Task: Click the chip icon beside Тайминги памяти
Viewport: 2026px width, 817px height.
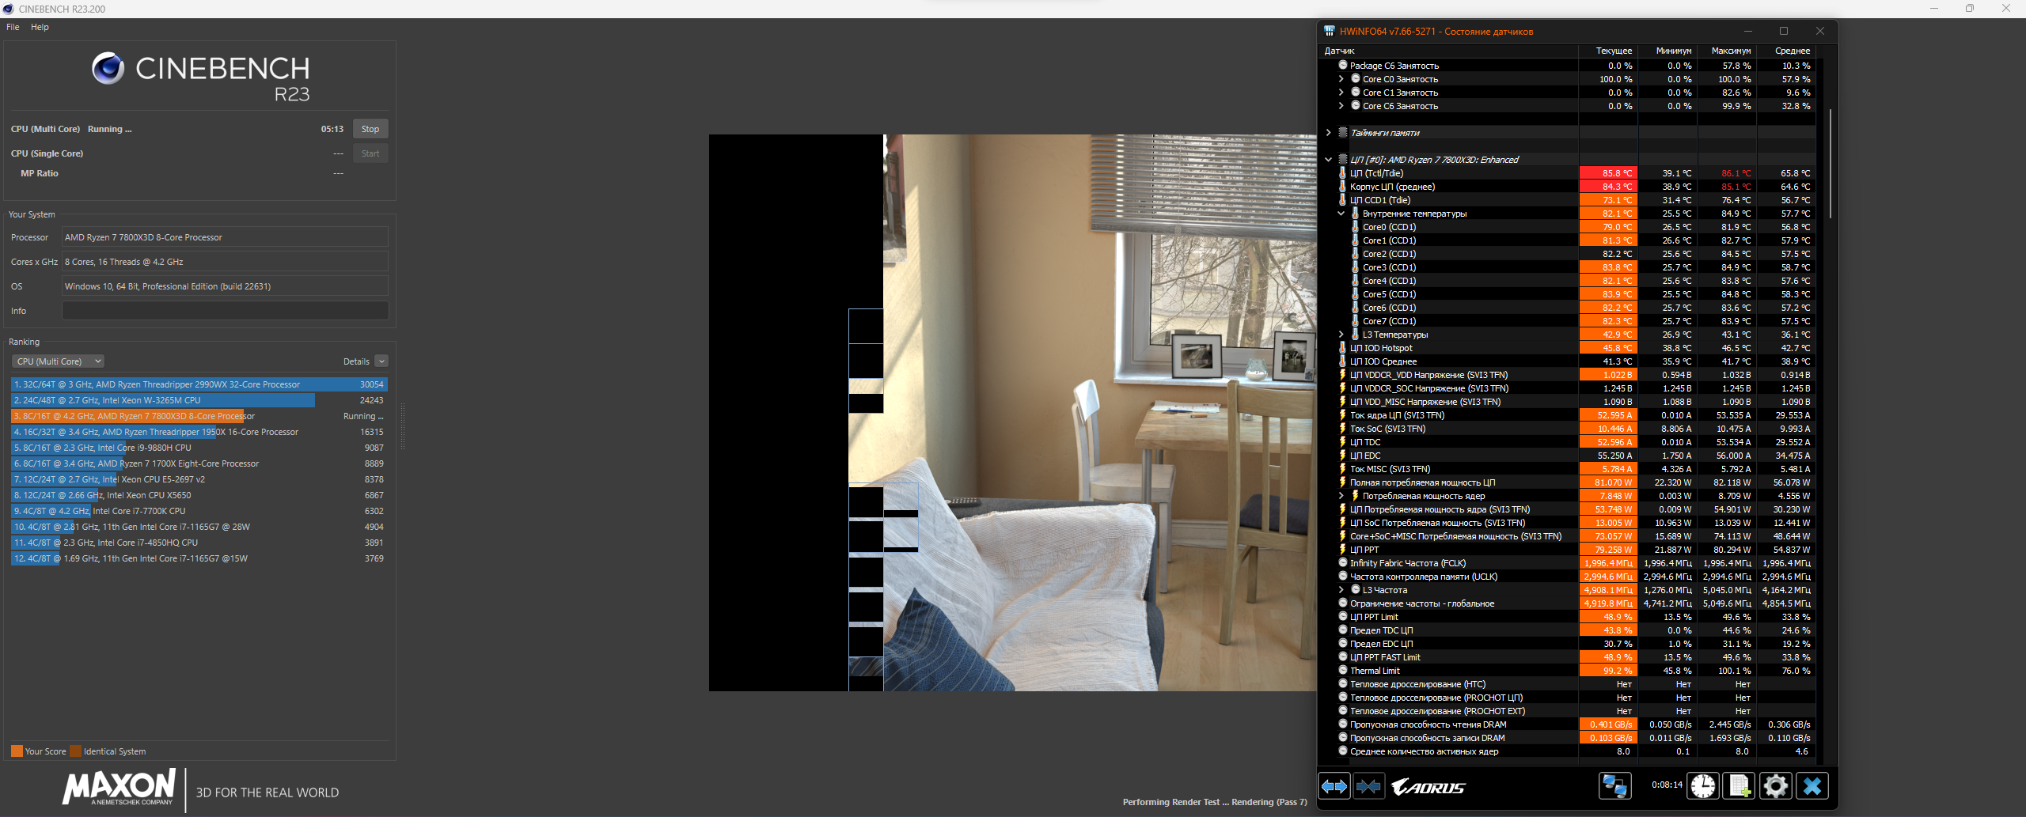Action: click(x=1342, y=132)
